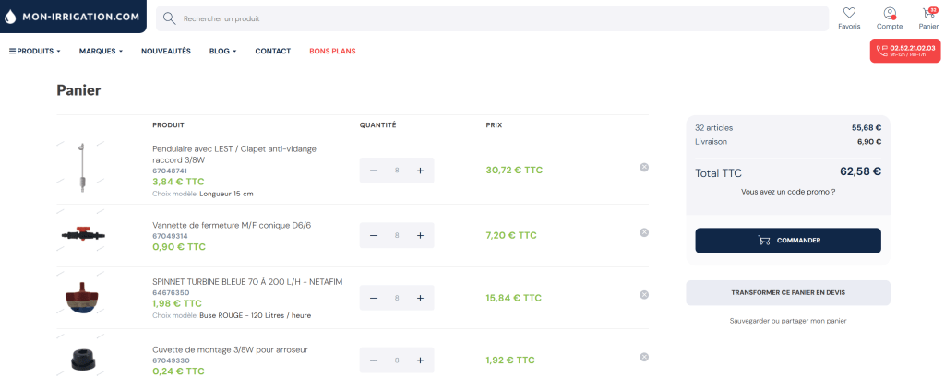
Task: Open the Panier cart icon
Action: point(927,14)
